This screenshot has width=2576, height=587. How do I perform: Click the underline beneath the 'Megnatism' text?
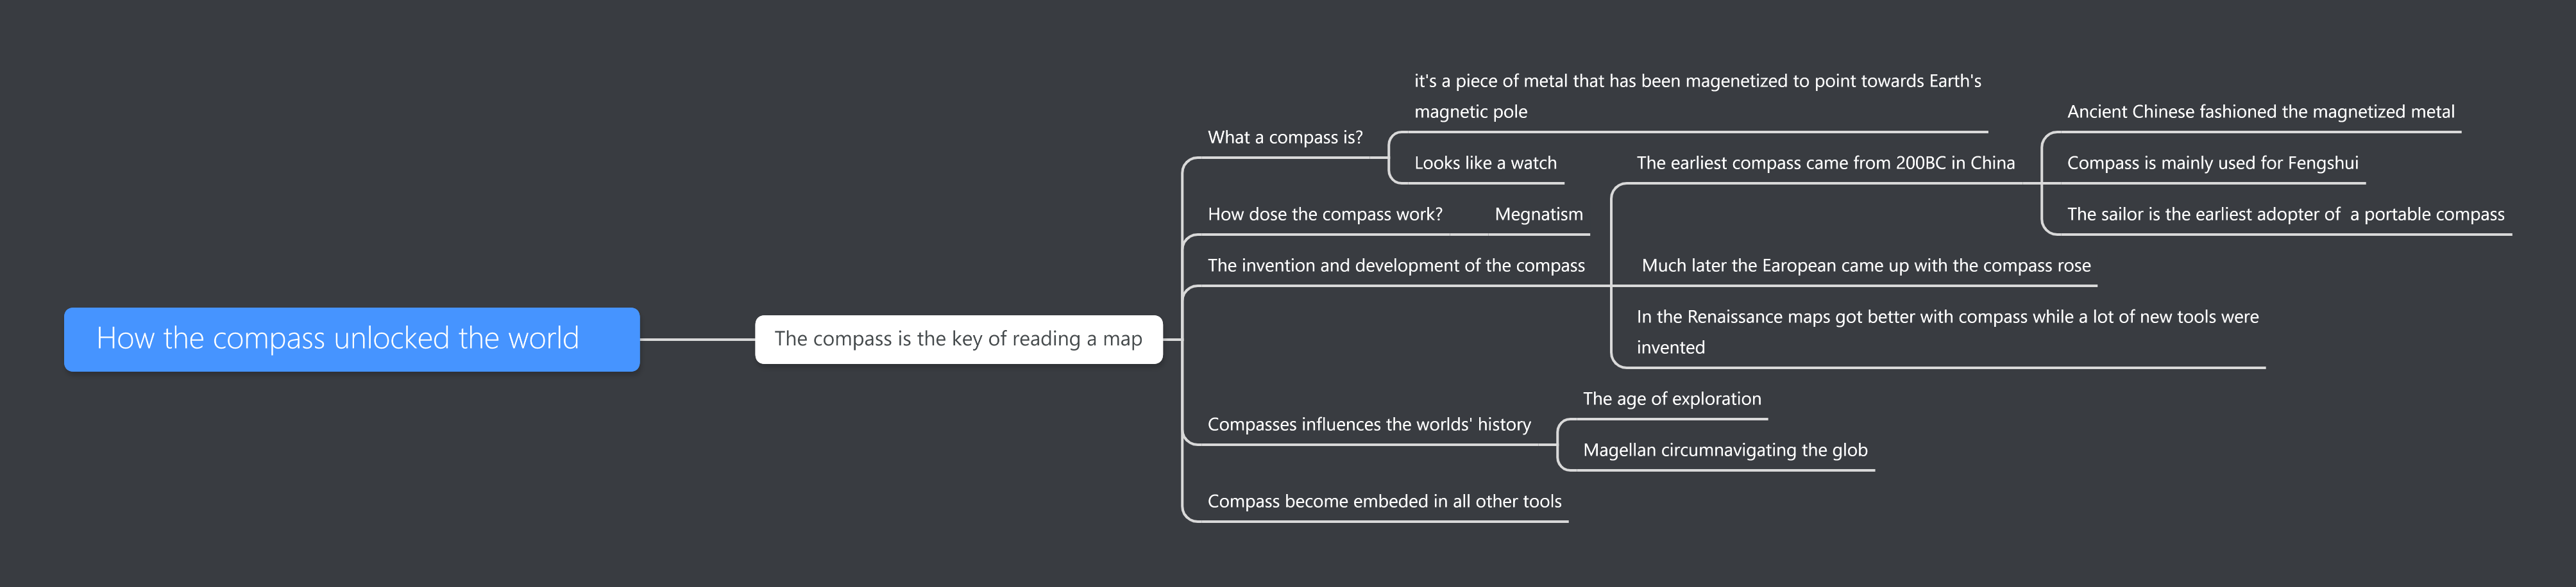click(x=1538, y=235)
